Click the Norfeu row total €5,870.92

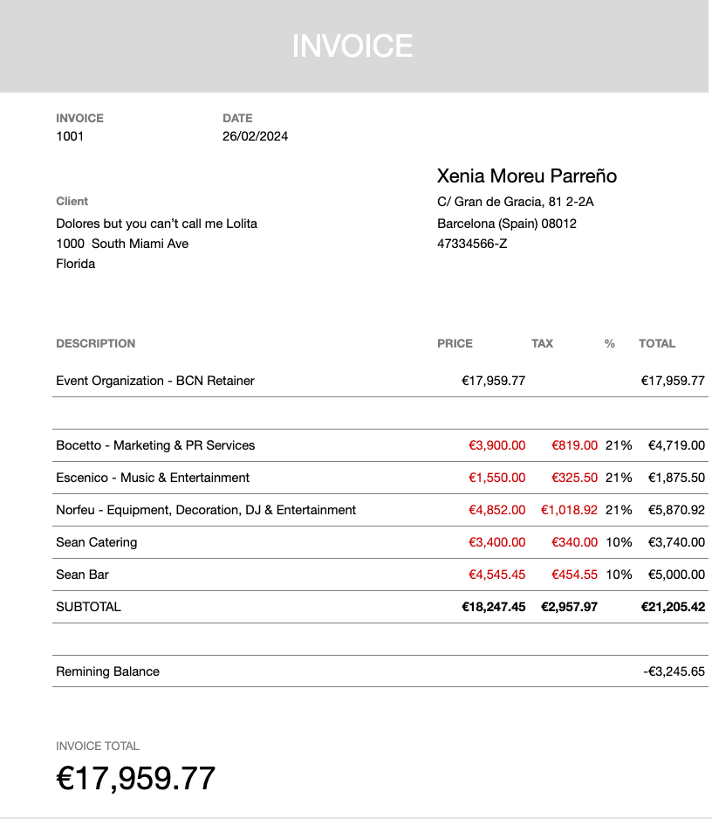676,510
